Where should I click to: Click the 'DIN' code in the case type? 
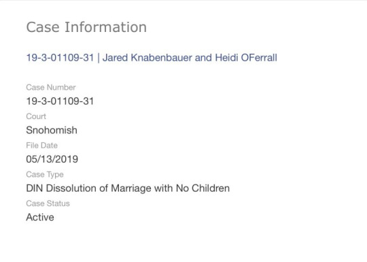coord(35,189)
